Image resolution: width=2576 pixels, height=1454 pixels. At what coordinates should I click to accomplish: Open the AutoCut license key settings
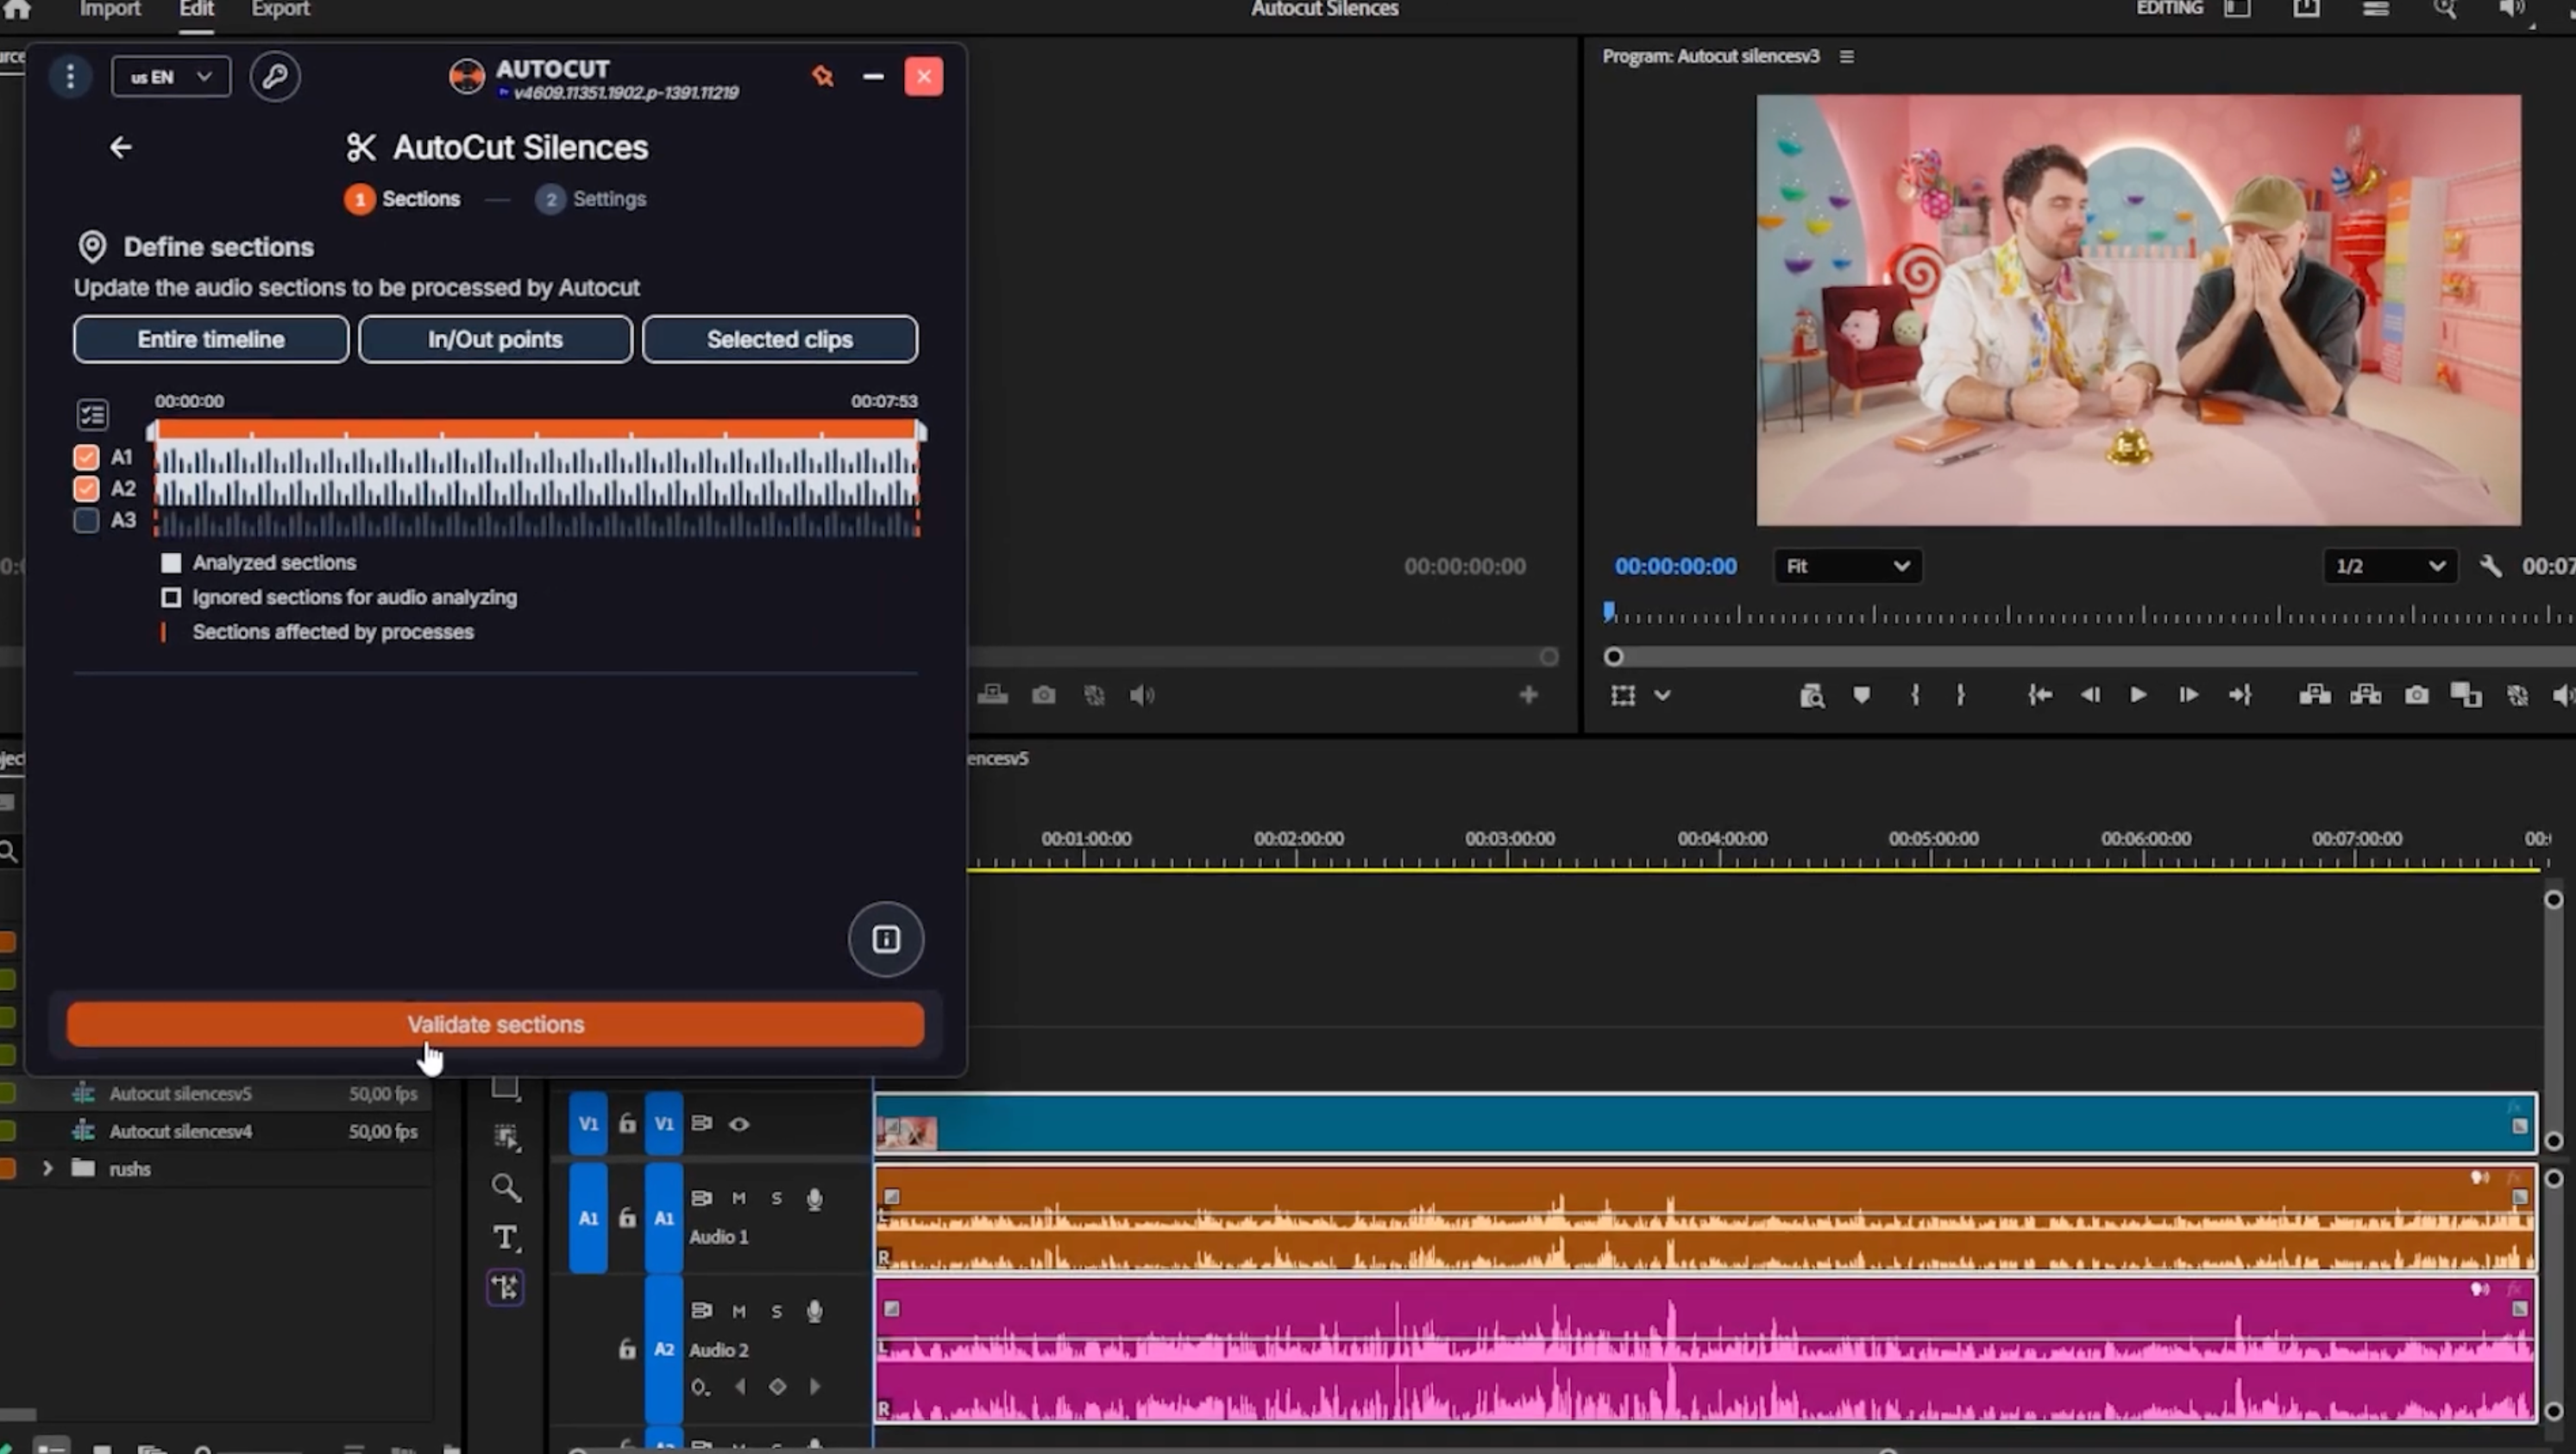(275, 76)
